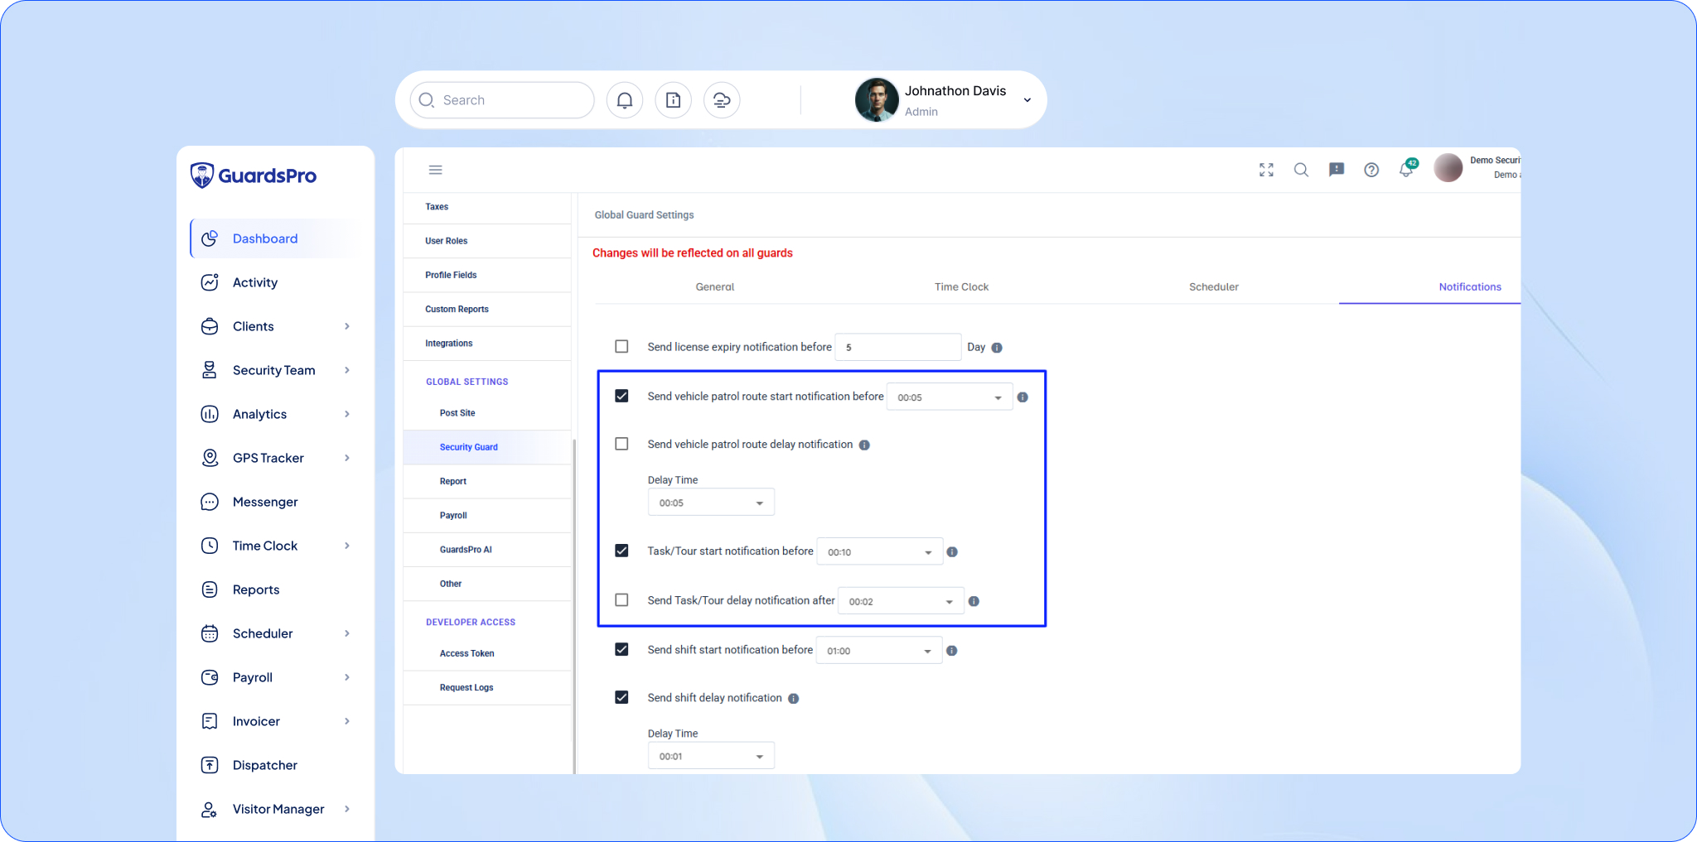Open Dashboard in the sidebar
Screen dimensions: 1697x842
(x=274, y=238)
